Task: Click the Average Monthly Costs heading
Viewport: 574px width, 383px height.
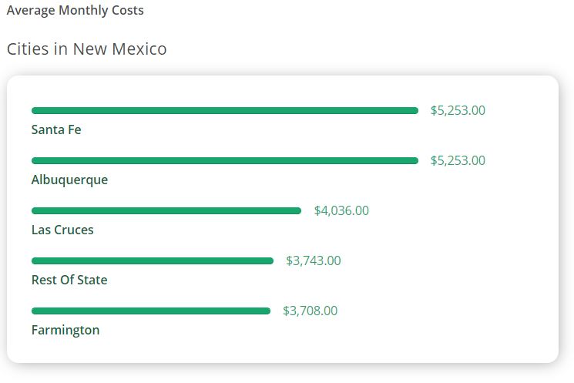Action: pos(75,10)
